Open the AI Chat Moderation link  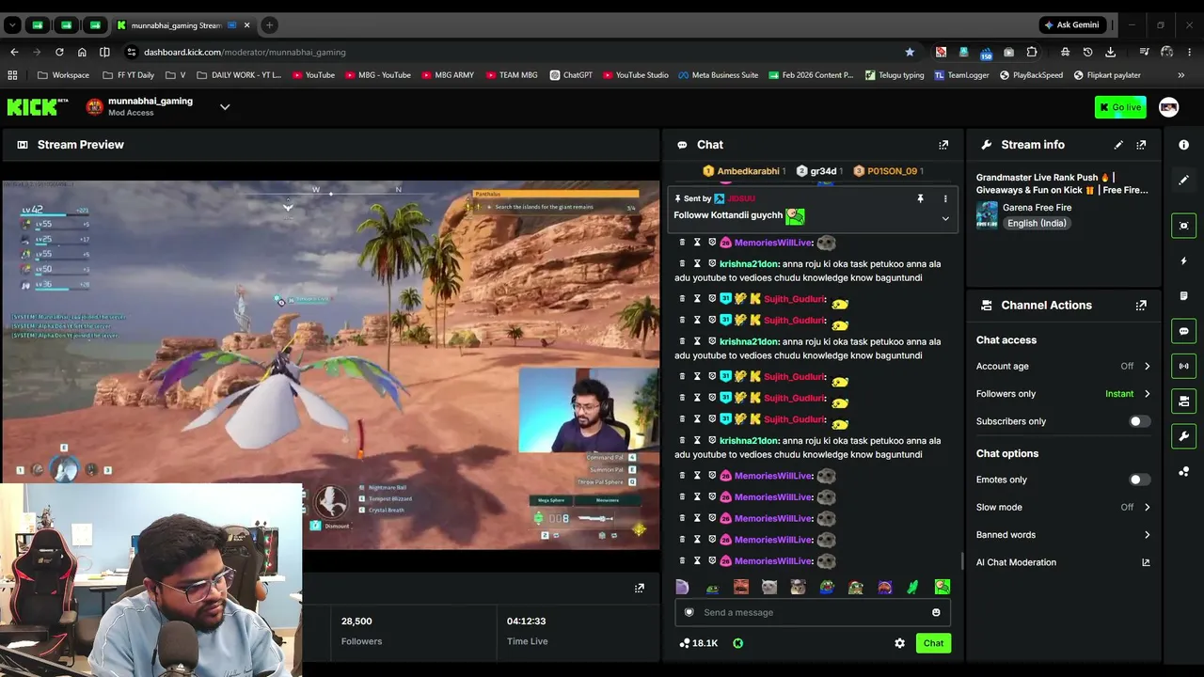click(1016, 562)
